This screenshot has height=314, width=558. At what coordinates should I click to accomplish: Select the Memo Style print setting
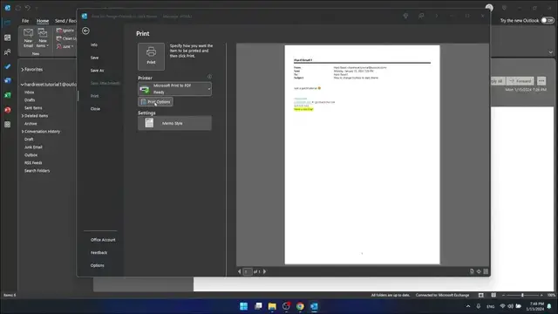point(174,123)
